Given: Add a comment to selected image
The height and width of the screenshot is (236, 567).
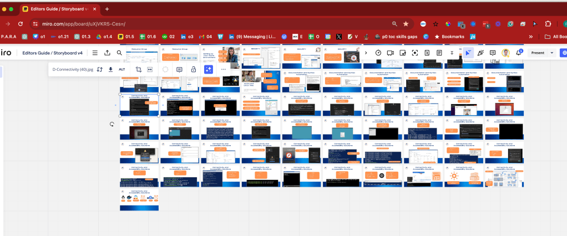Looking at the screenshot, I should click(x=179, y=70).
